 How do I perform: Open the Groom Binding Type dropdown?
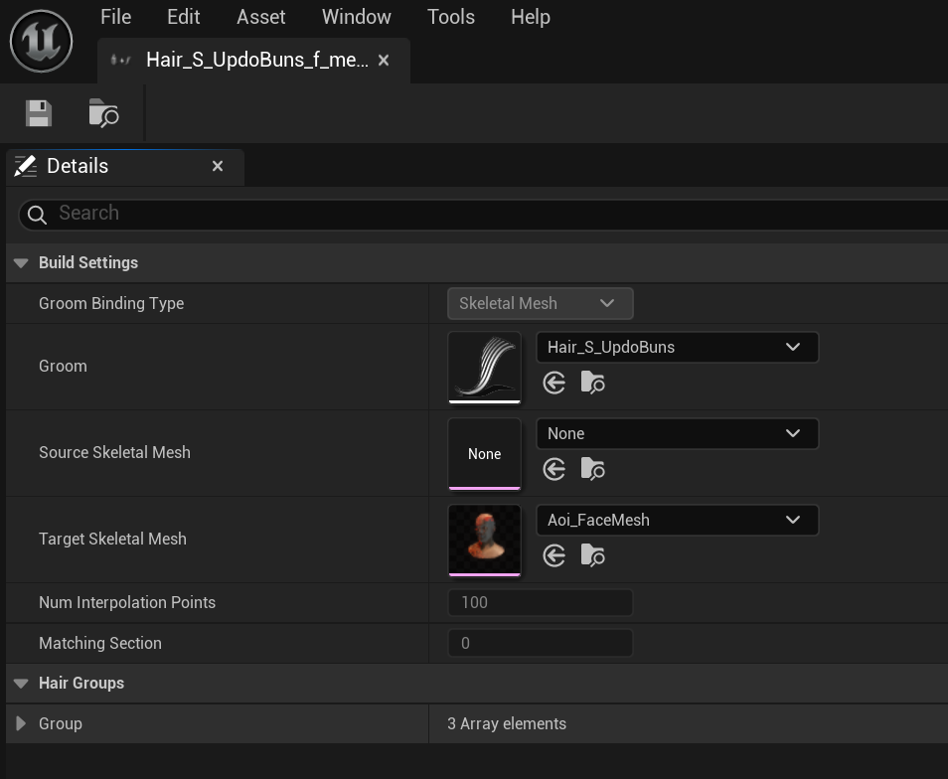540,303
